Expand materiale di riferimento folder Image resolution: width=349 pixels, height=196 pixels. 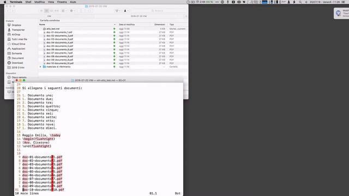(x=40, y=66)
